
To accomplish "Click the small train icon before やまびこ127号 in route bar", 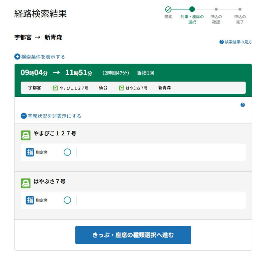I will pyautogui.click(x=55, y=88).
